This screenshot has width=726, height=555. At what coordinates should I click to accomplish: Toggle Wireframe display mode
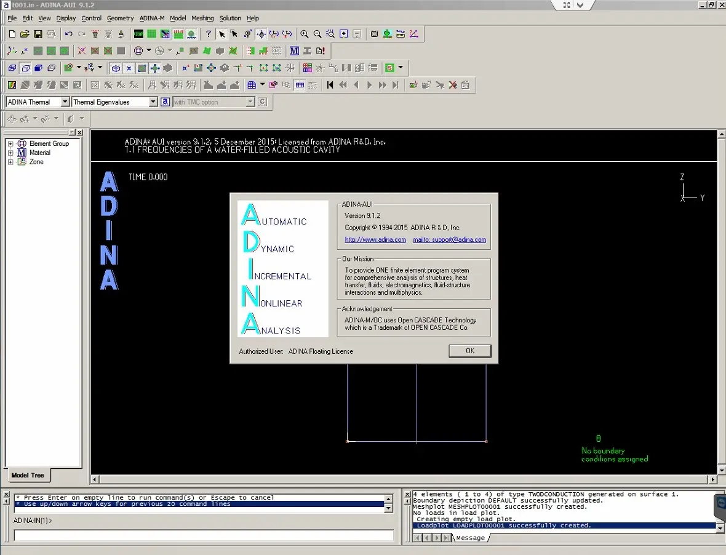[12, 68]
